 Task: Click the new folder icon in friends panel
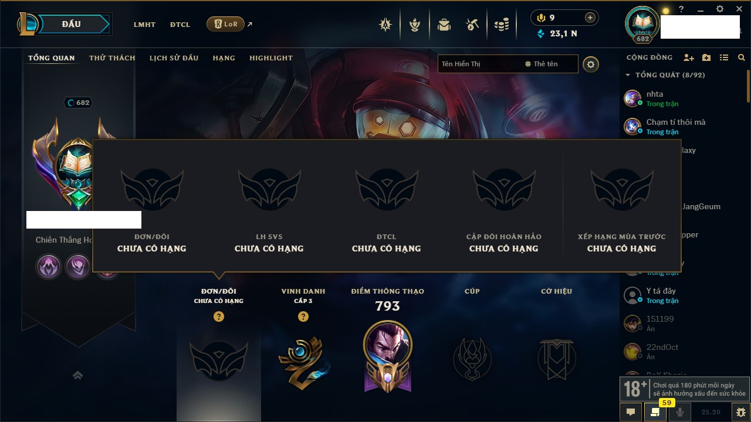pyautogui.click(x=706, y=57)
